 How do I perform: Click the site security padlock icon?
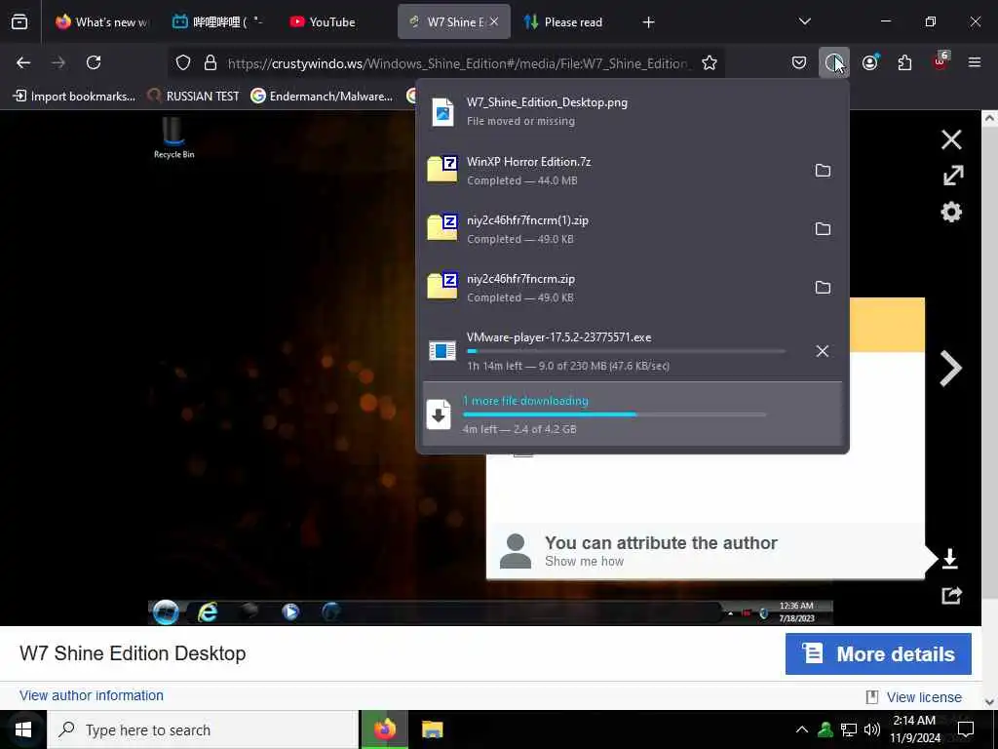[x=211, y=62]
